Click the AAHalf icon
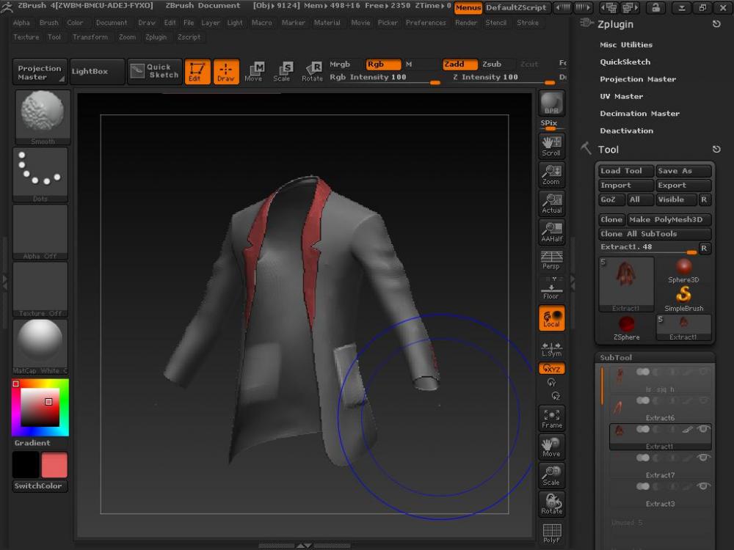Screen dimensions: 734x550 point(551,232)
